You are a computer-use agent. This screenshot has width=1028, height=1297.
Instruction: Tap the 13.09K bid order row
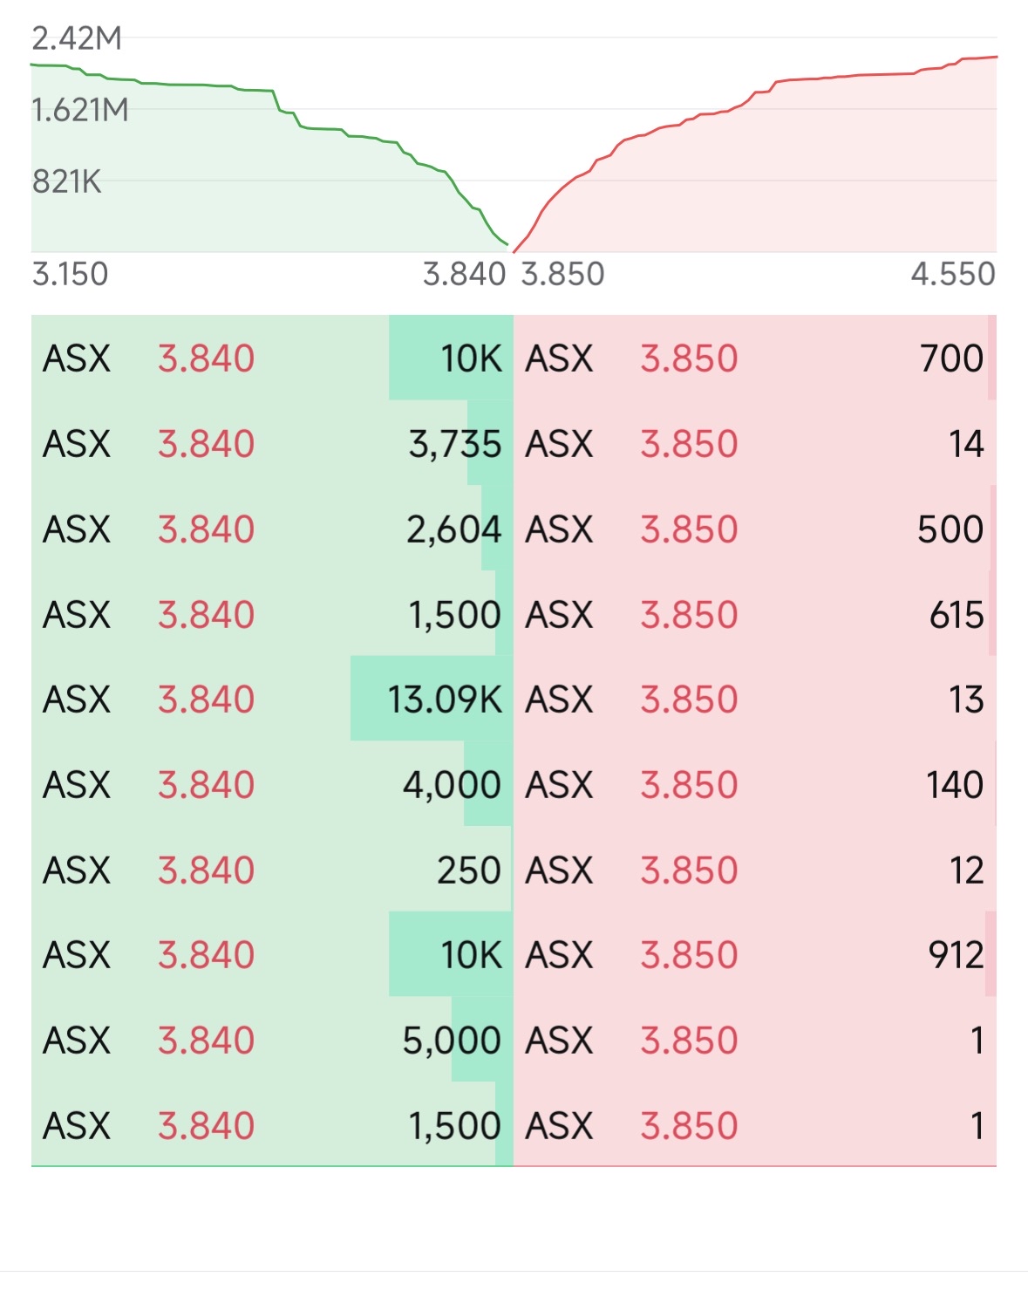[272, 700]
